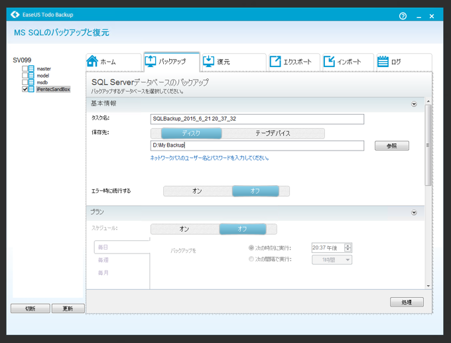
Task: Check the model database checkbox
Action: [25, 76]
